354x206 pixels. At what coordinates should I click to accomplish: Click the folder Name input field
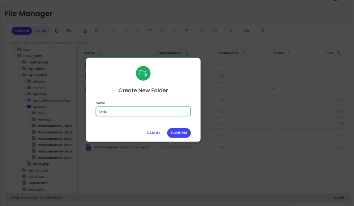[x=143, y=112]
